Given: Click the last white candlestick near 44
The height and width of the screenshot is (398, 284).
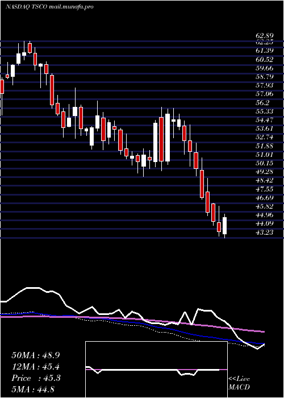Looking at the screenshot, I should [225, 226].
